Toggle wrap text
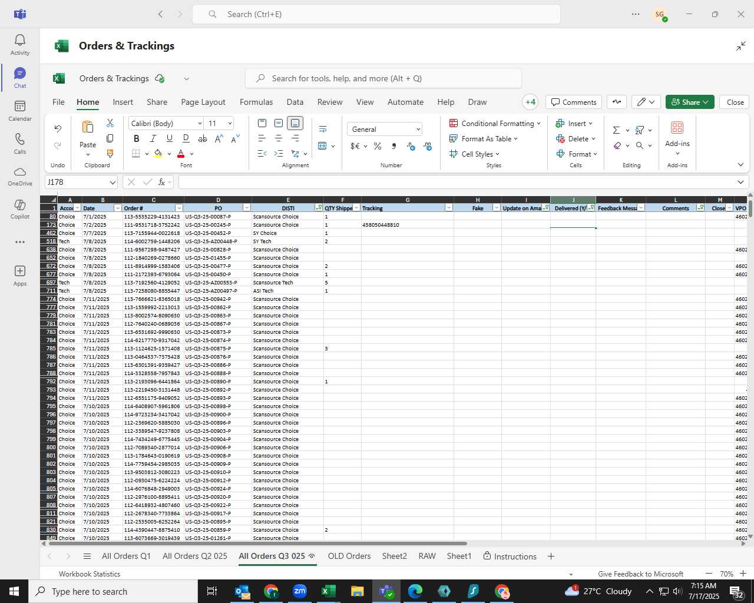This screenshot has height=603, width=754. (x=323, y=129)
